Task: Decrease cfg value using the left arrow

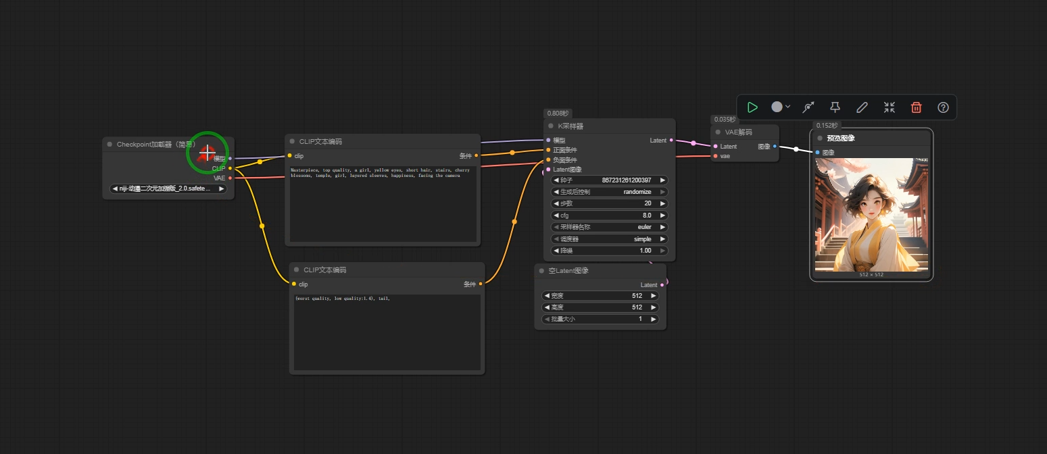Action: click(x=556, y=216)
